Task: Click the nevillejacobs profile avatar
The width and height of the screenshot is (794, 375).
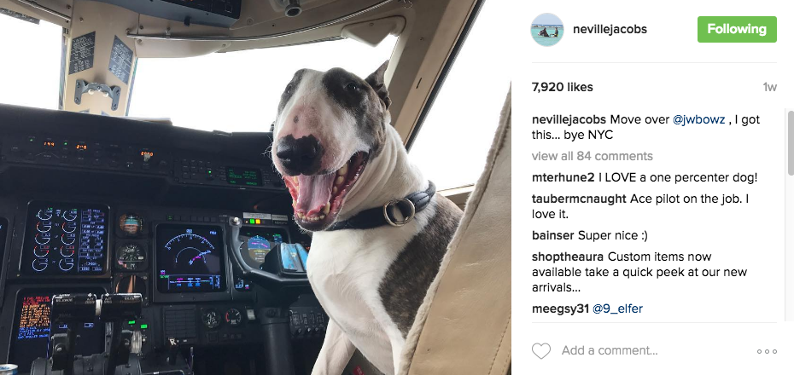Action: 547,29
